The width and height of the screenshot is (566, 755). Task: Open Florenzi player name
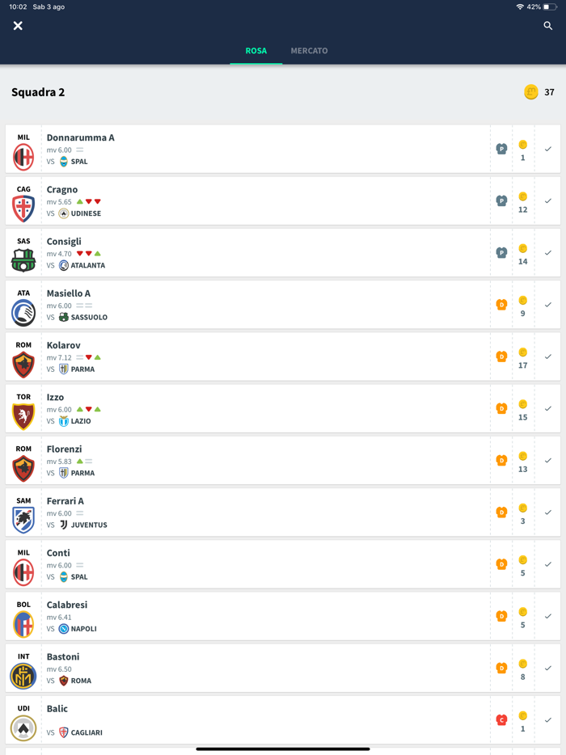pos(64,449)
